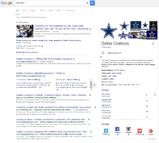Switch to the Videos tab
The width and height of the screenshot is (159, 143).
coord(42,11)
